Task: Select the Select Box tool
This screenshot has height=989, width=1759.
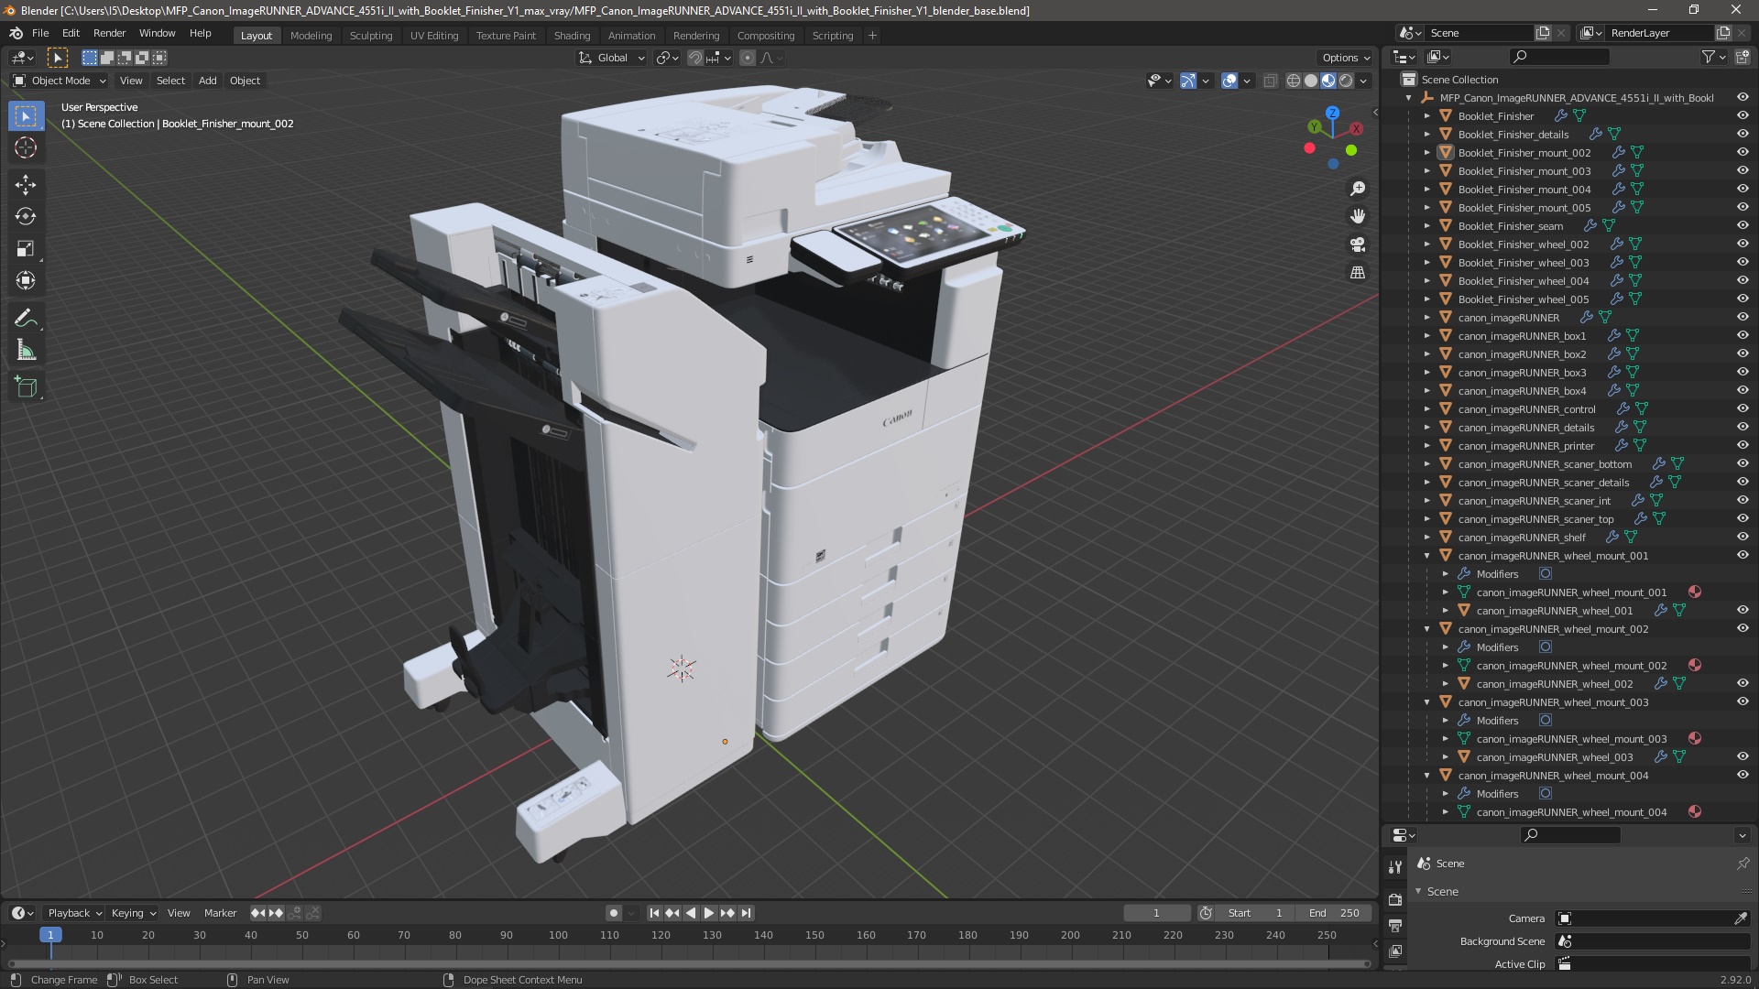Action: point(26,116)
